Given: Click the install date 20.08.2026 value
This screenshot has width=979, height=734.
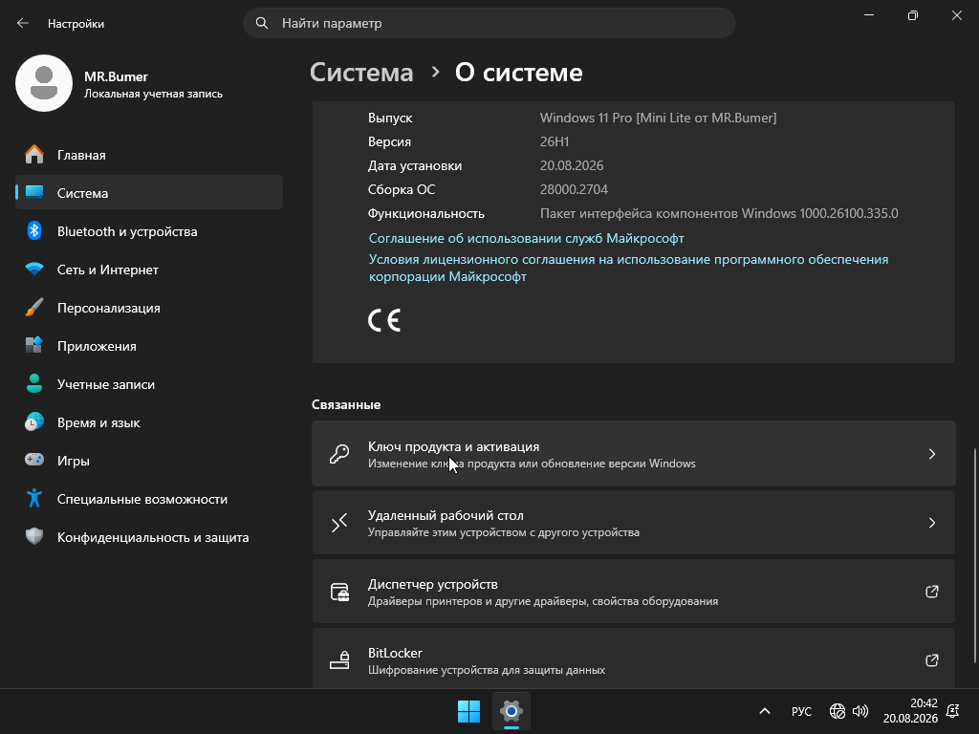Looking at the screenshot, I should coord(572,165).
